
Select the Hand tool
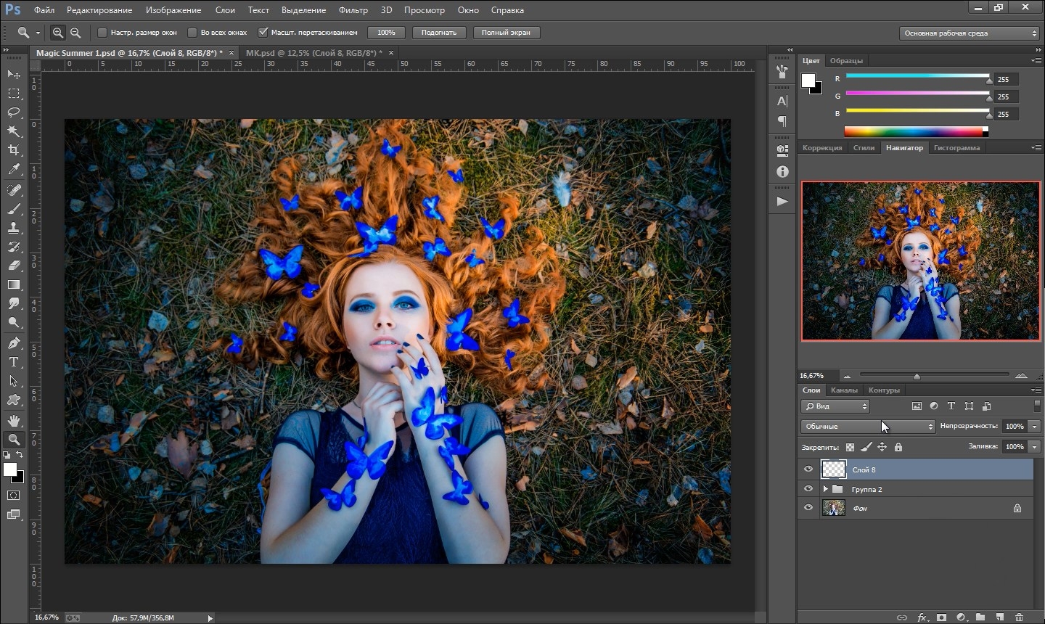point(14,421)
